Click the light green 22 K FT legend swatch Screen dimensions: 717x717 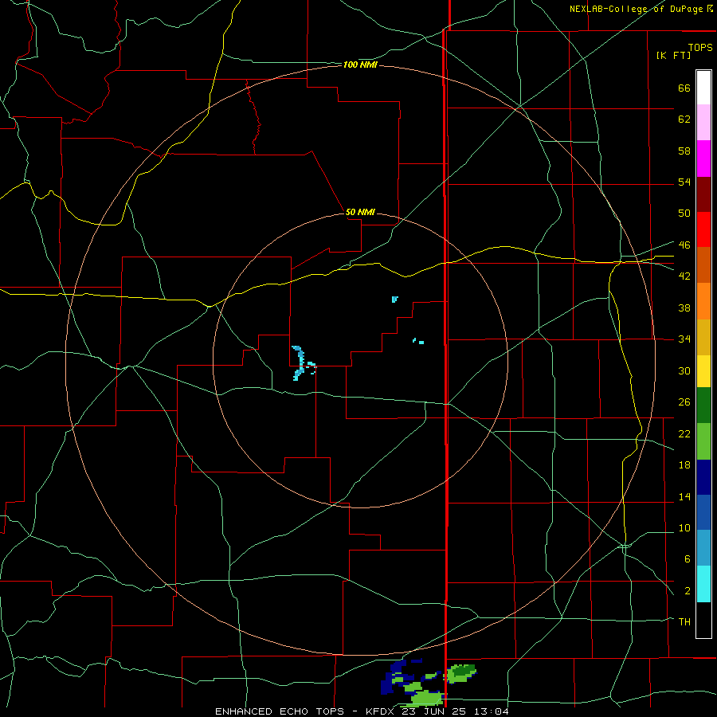[x=703, y=441]
